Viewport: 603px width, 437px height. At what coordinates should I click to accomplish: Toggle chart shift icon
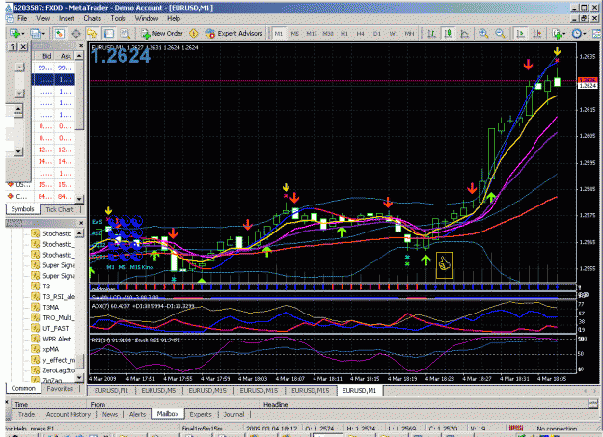(537, 34)
